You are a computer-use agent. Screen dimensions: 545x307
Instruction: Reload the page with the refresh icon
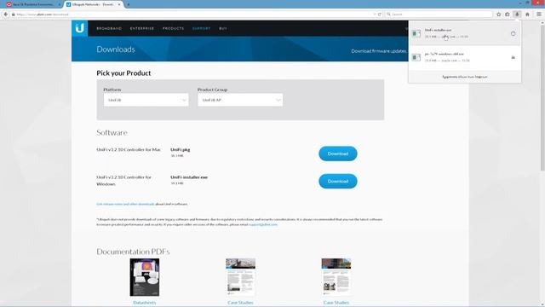point(380,14)
